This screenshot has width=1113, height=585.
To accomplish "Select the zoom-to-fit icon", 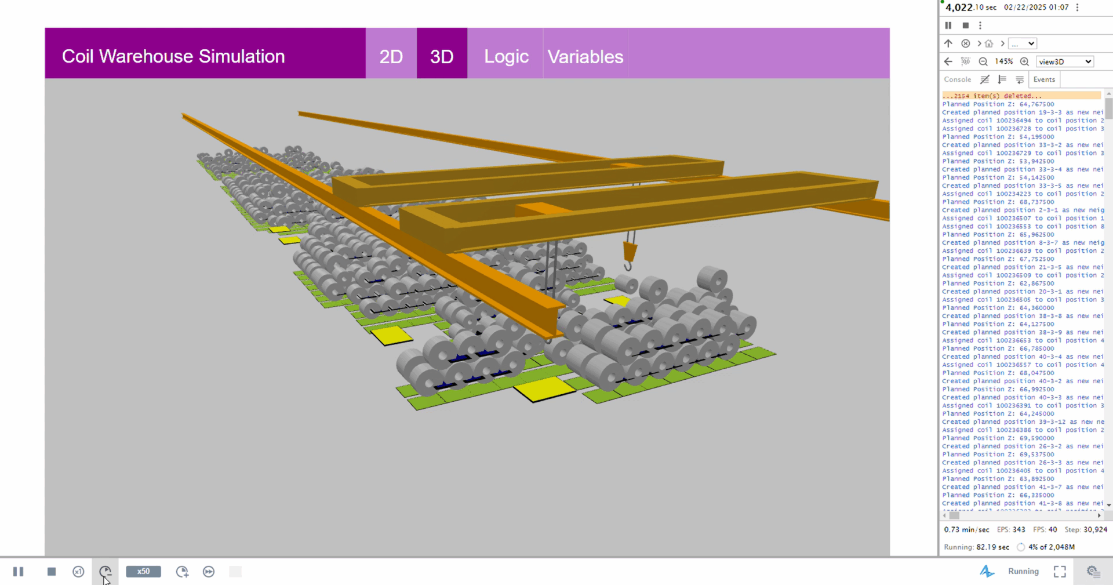I will pos(967,61).
